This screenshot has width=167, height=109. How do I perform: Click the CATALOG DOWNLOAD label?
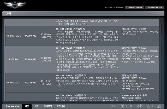pos(115,8)
